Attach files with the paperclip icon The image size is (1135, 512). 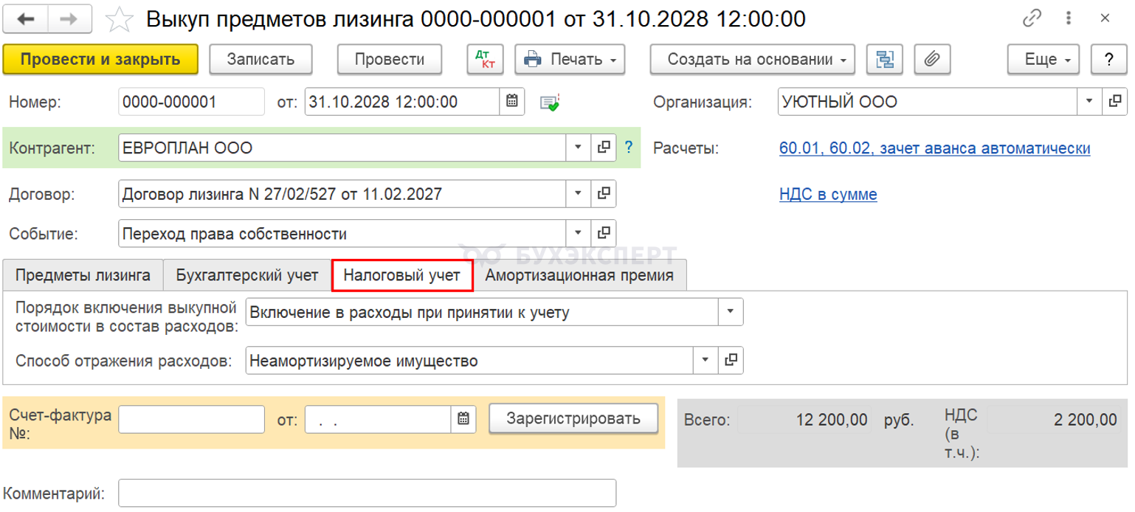932,60
